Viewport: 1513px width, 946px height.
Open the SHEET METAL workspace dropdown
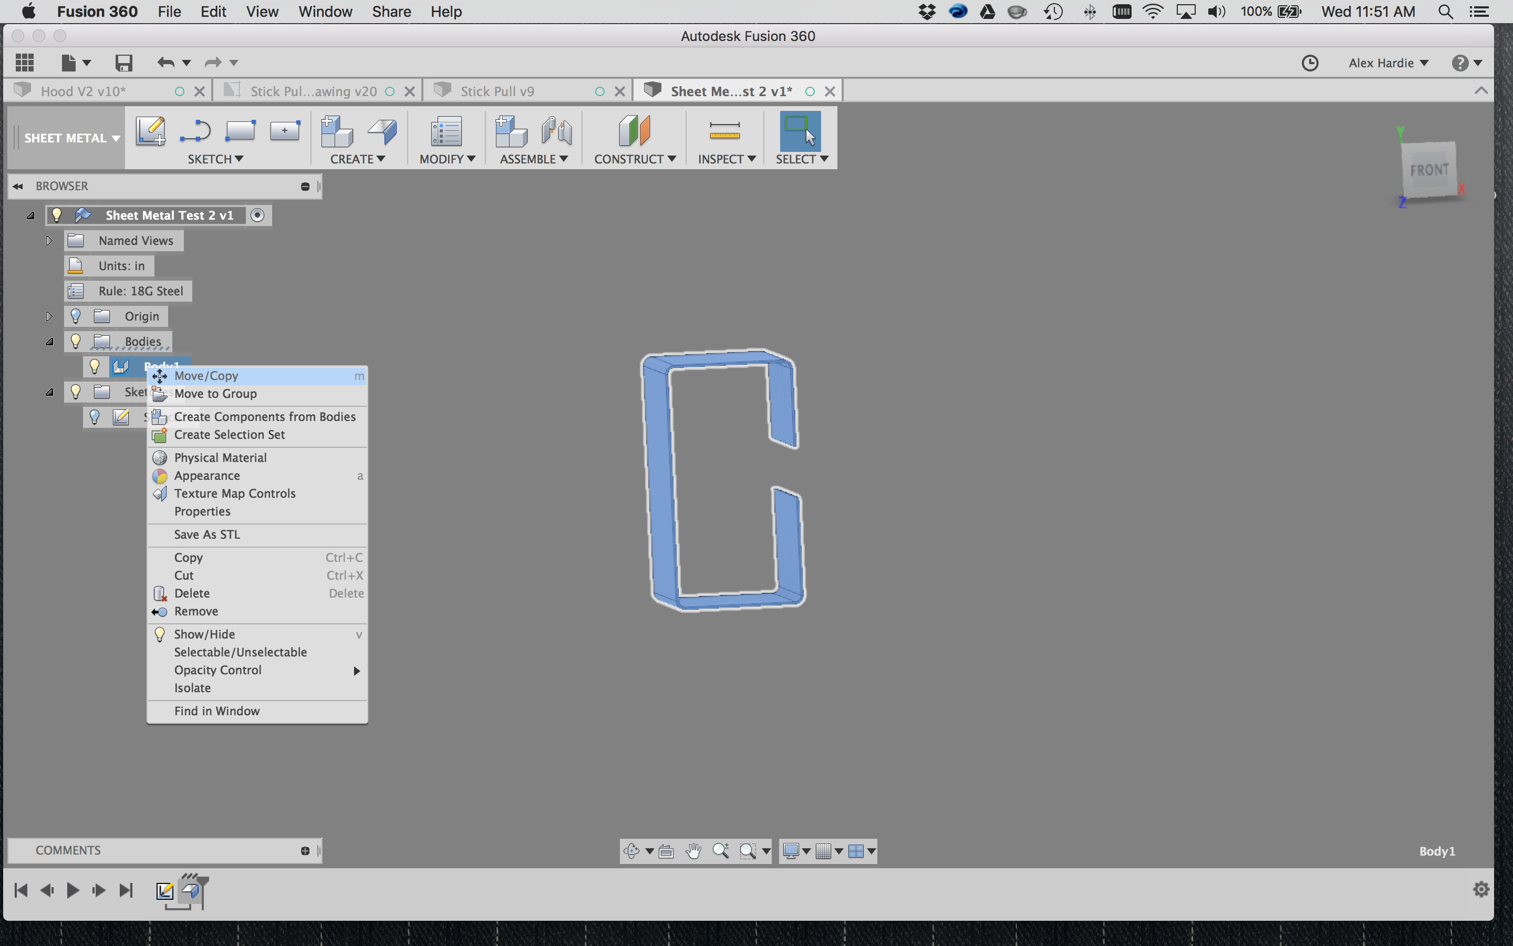[71, 138]
